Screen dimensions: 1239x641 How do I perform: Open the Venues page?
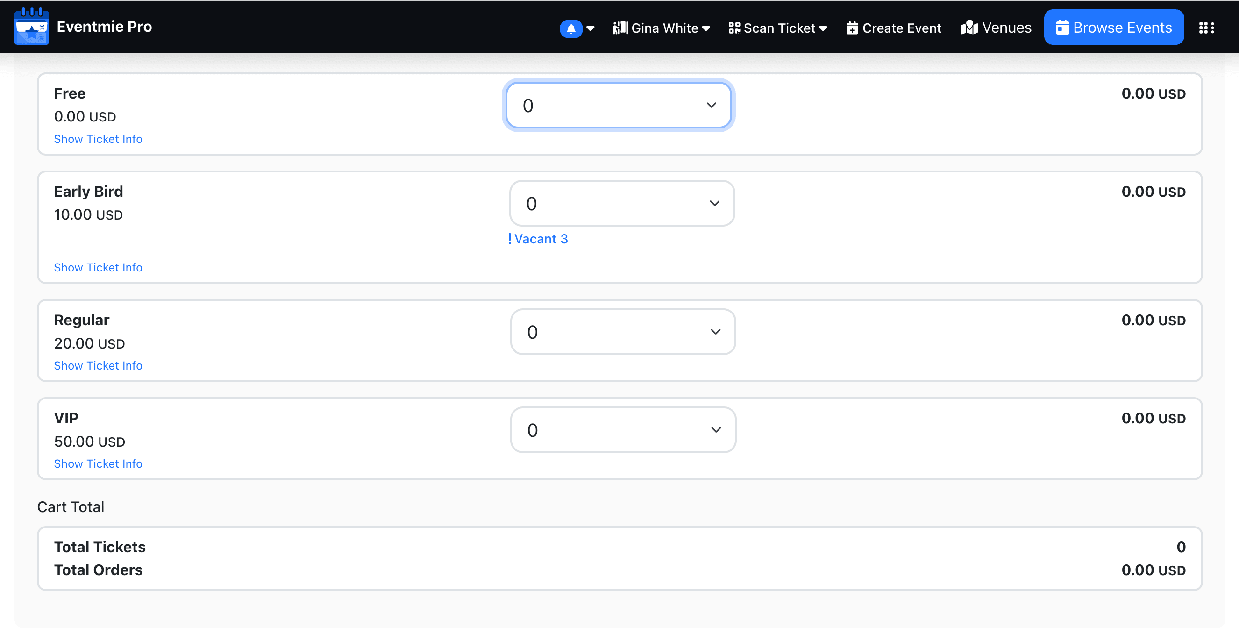pos(1006,28)
